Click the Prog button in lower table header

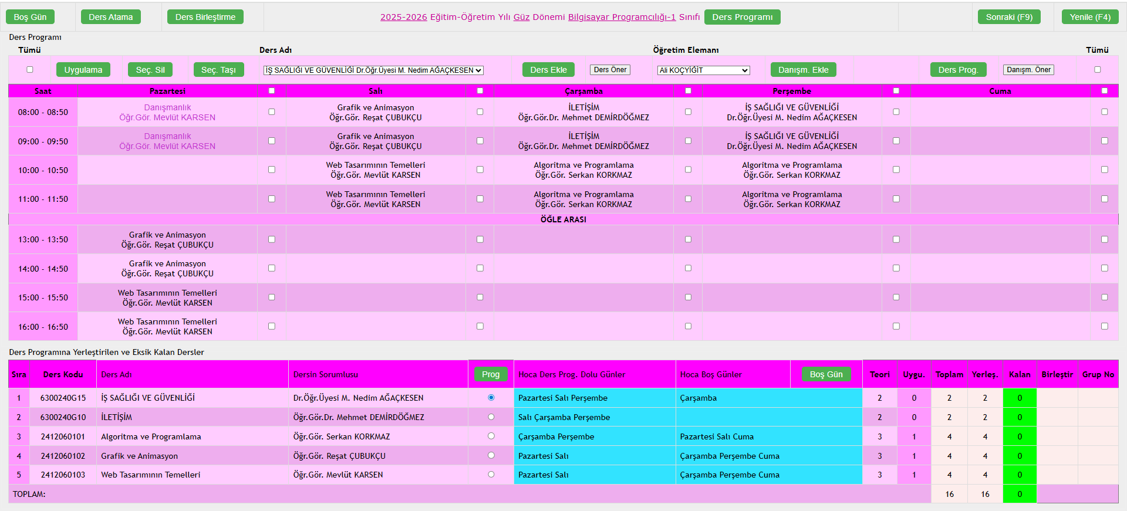coord(491,374)
